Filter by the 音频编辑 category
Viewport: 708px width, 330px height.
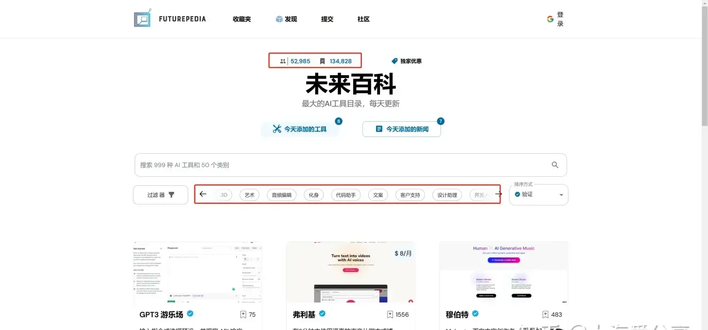(x=282, y=195)
